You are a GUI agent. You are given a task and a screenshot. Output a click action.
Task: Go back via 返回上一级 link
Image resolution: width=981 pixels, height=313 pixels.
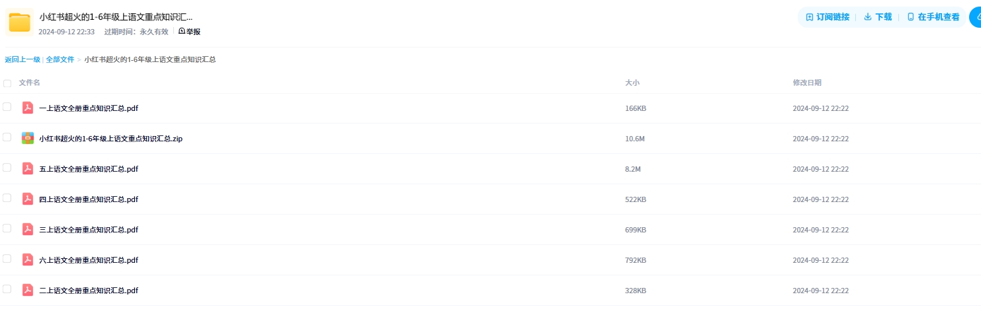point(22,59)
